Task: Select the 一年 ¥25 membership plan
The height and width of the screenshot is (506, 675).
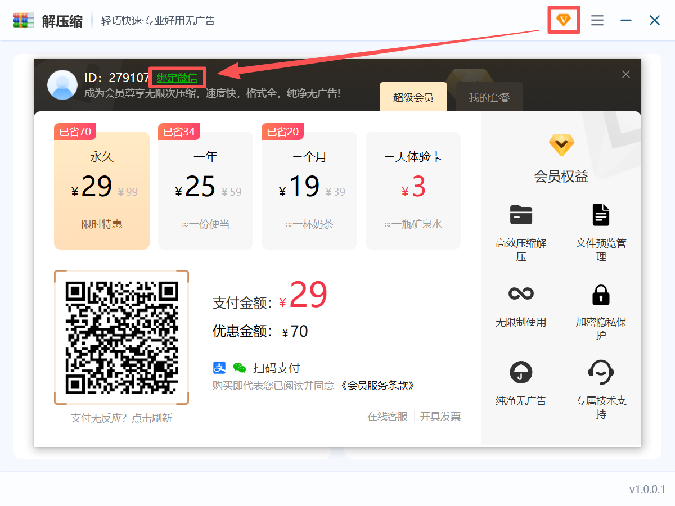Action: [205, 190]
